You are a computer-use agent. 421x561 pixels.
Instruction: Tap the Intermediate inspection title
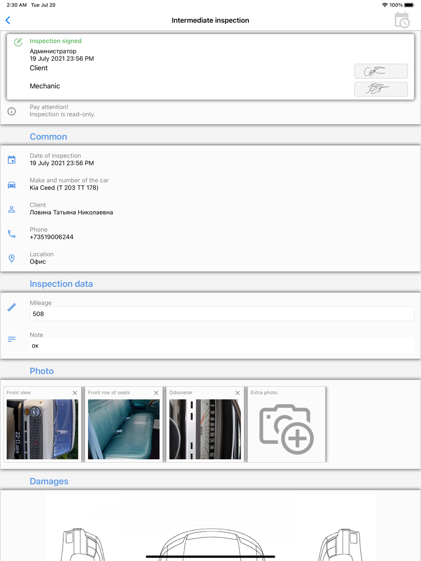pos(210,20)
